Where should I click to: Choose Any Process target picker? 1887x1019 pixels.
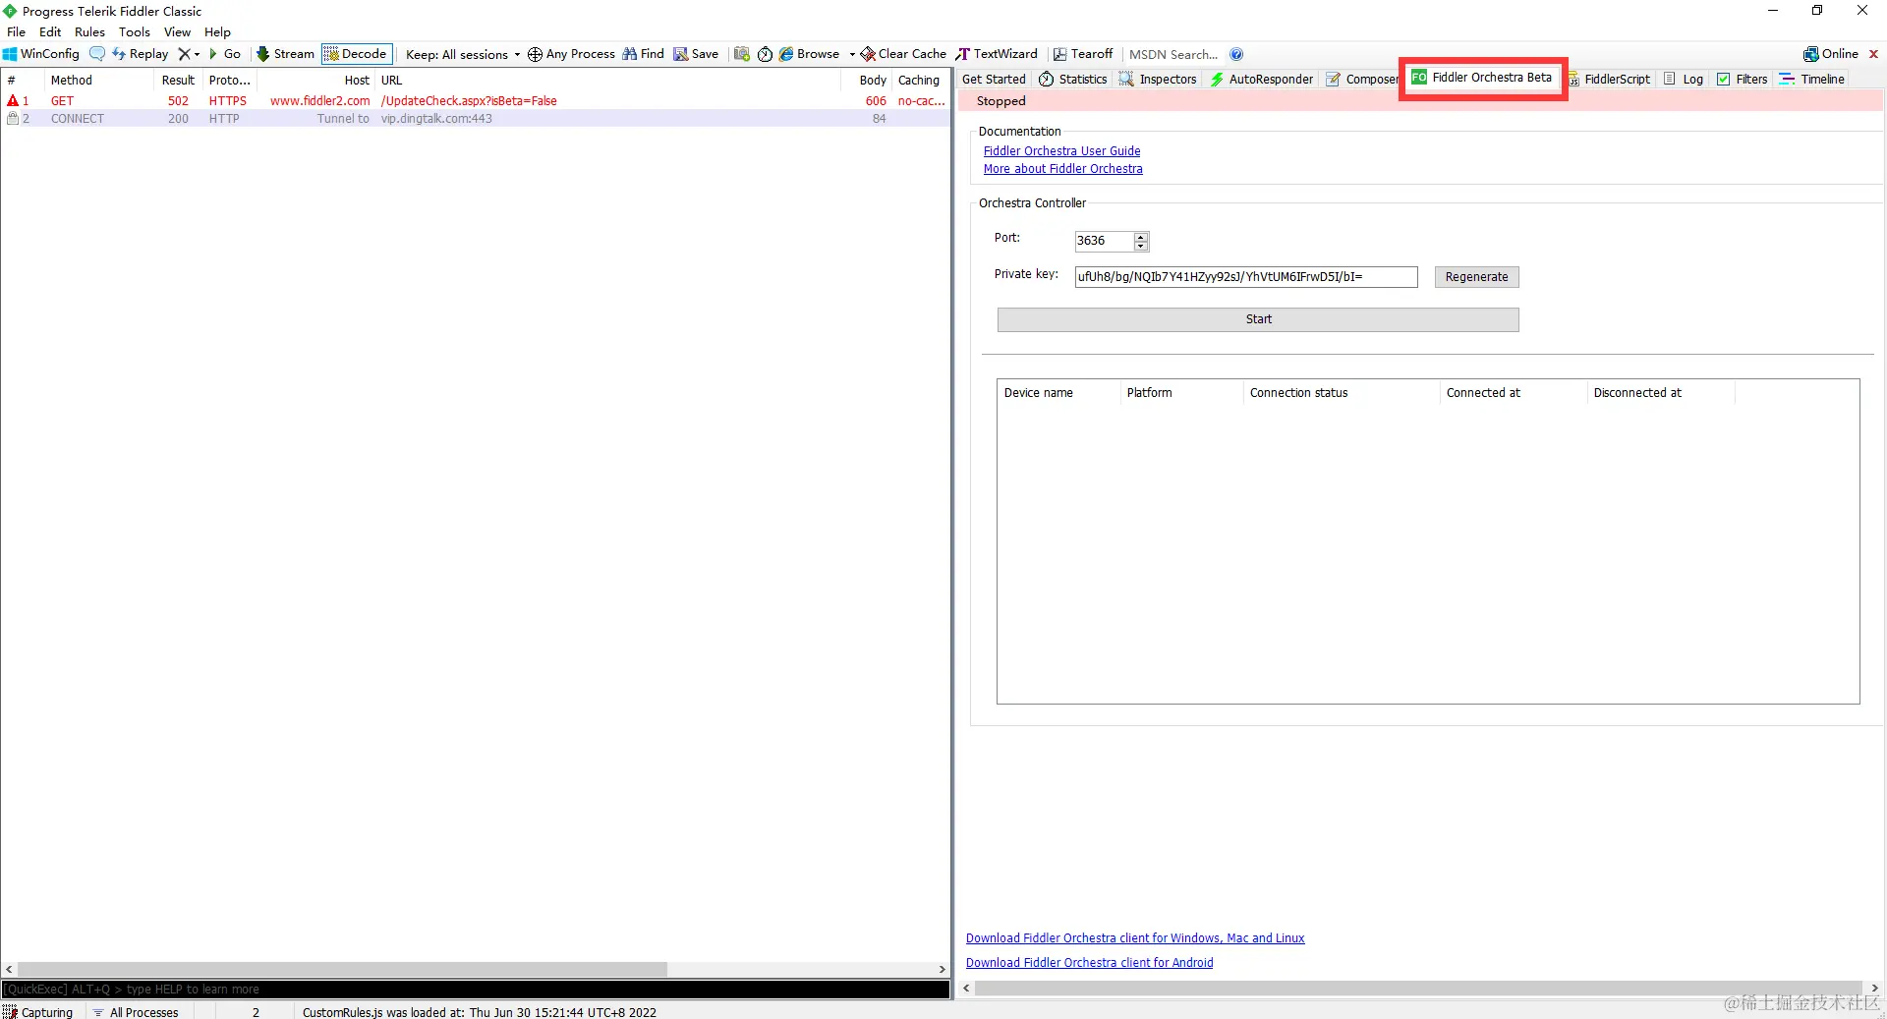pyautogui.click(x=571, y=54)
